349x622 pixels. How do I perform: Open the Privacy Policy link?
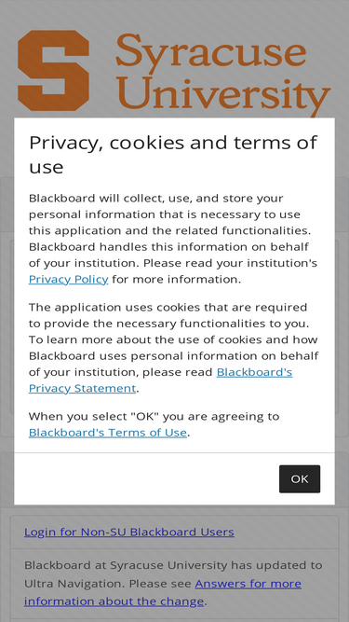click(x=69, y=279)
